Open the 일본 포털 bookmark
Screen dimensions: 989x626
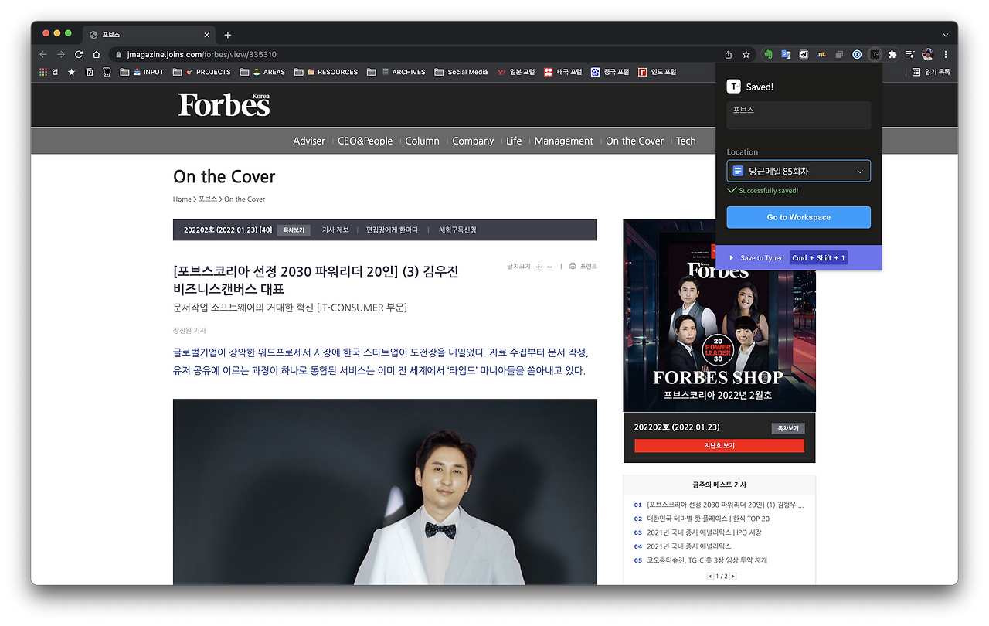click(x=515, y=72)
